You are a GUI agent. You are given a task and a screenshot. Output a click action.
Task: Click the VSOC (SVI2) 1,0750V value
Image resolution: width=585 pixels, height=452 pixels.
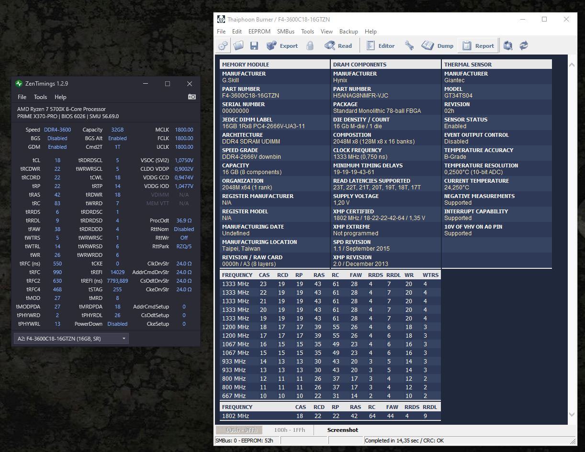184,160
